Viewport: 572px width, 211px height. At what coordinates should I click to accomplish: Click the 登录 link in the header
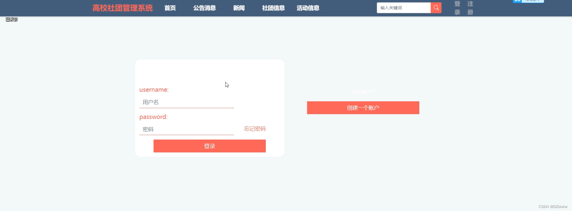(x=457, y=8)
